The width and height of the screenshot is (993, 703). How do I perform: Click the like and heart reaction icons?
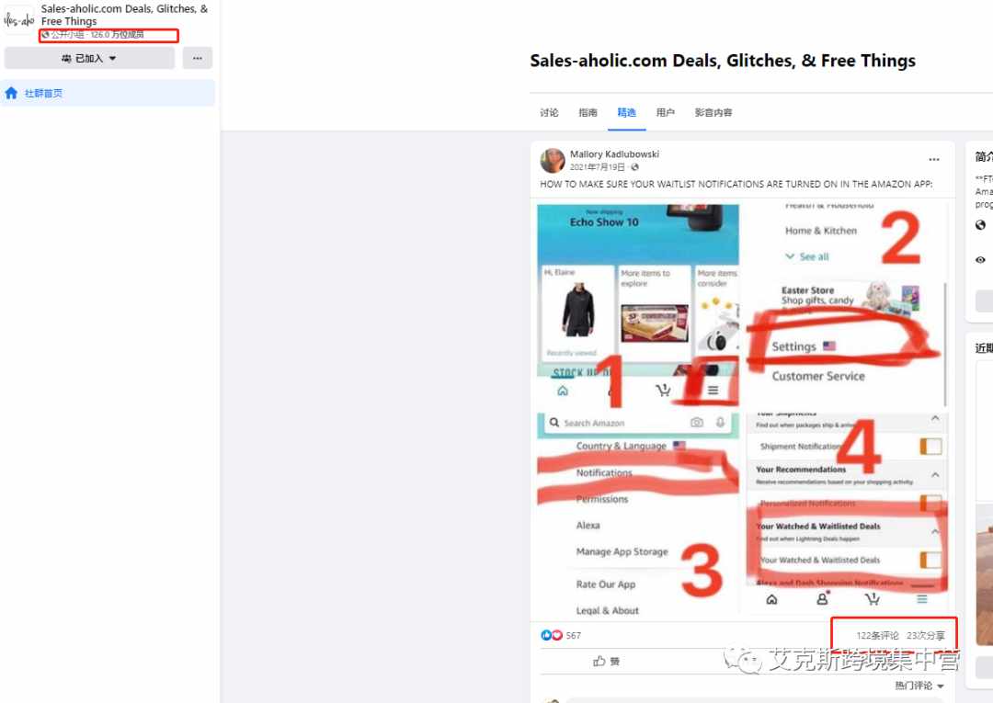(551, 635)
